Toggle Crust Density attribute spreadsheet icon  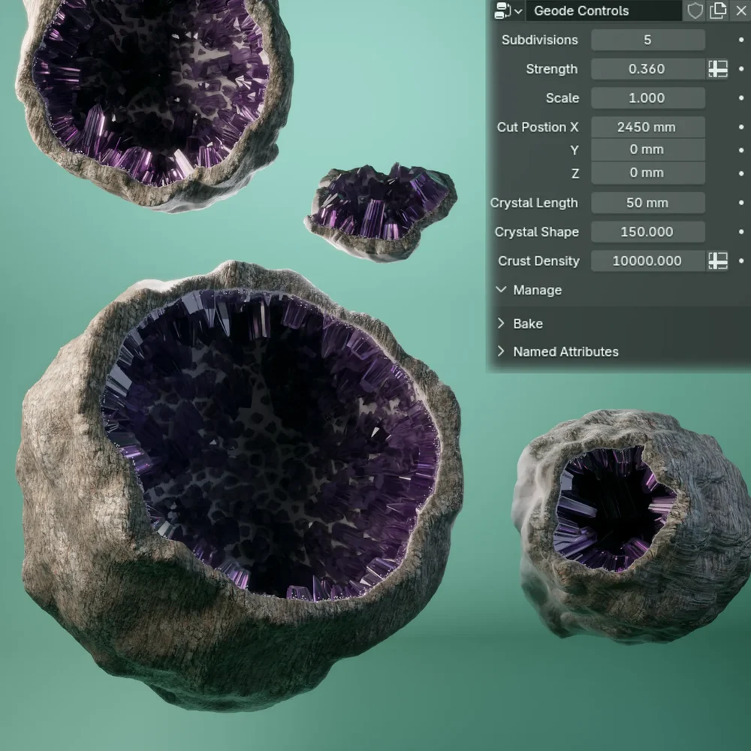[x=718, y=261]
